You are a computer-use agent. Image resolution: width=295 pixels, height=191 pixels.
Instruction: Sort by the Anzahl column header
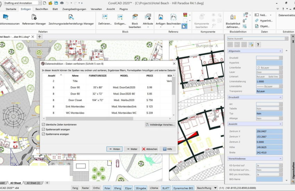52,76
